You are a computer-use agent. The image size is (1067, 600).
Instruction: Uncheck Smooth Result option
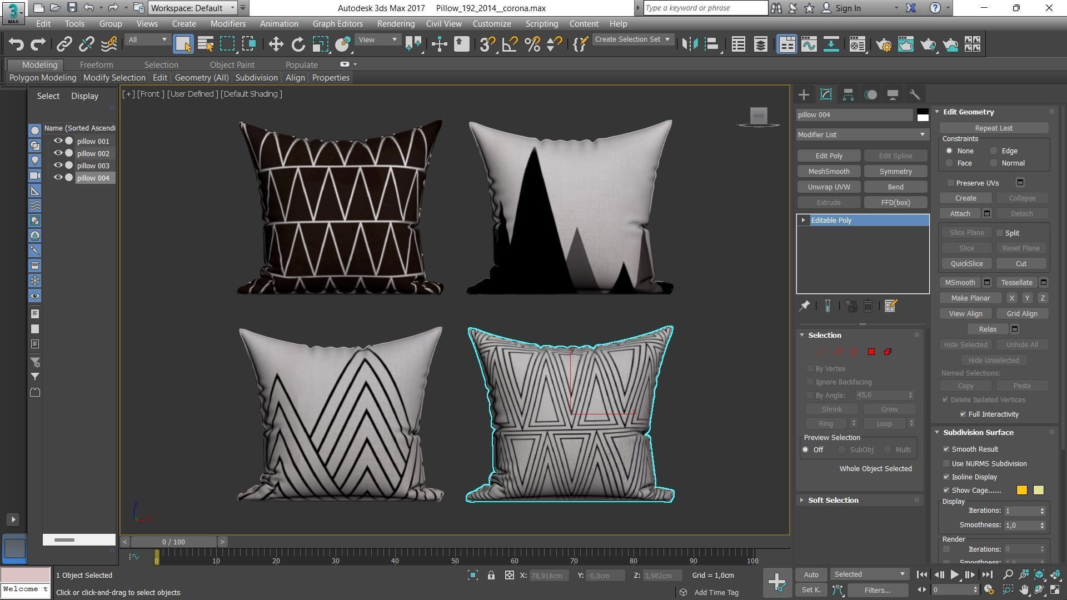(x=946, y=449)
